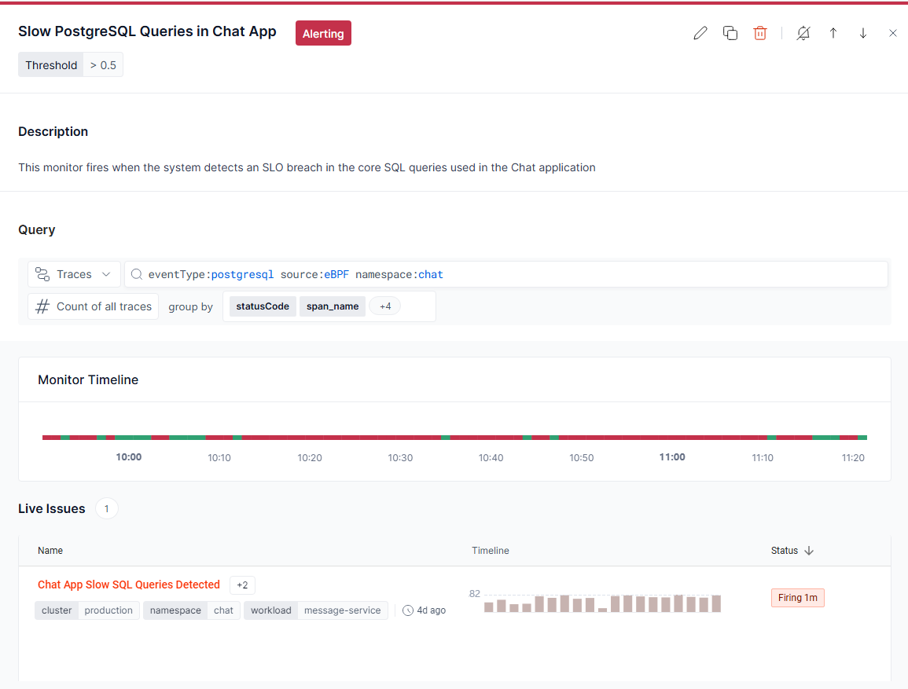Select the span_name group by tag

pos(332,306)
